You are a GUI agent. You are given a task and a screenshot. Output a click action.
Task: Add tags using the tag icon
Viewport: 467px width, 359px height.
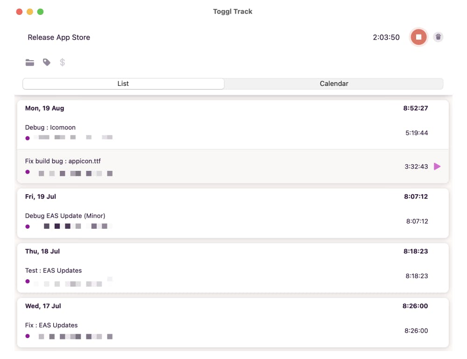47,62
